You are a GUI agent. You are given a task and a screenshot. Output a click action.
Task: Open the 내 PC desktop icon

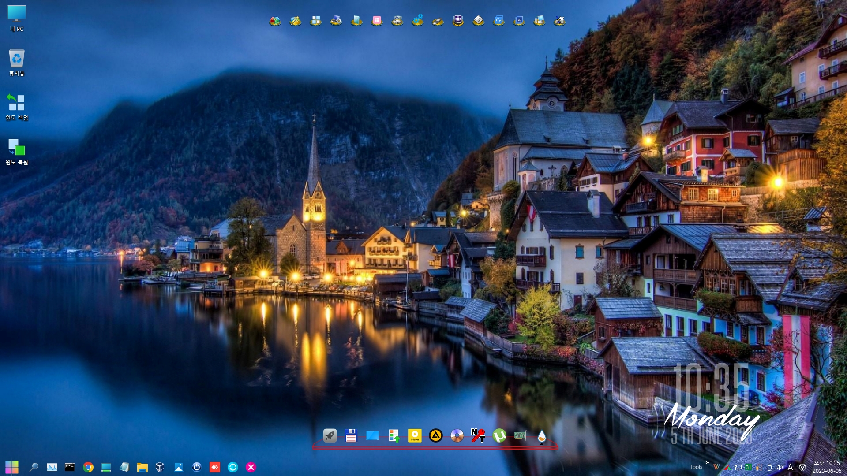click(x=17, y=19)
